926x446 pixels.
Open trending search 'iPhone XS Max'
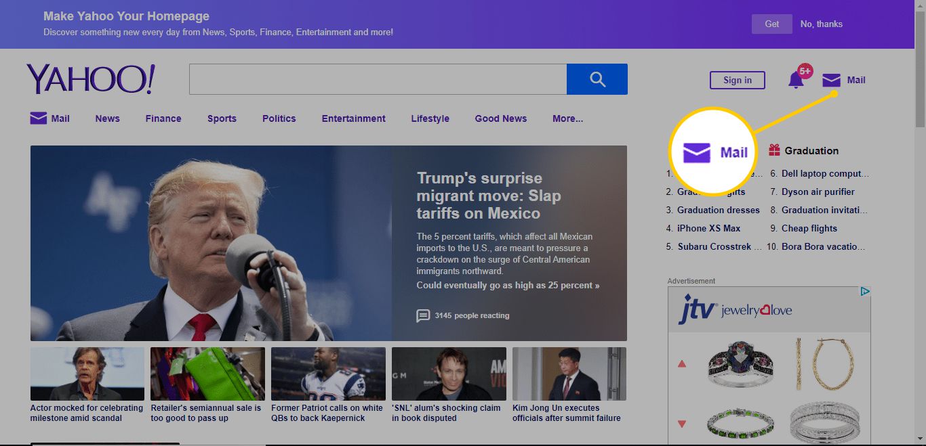(x=709, y=228)
